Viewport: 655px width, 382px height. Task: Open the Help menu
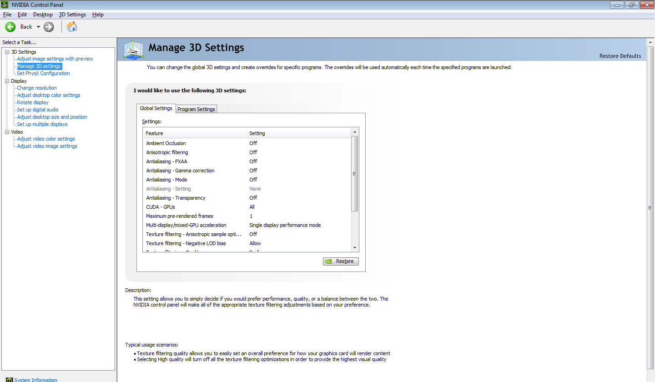pyautogui.click(x=98, y=15)
